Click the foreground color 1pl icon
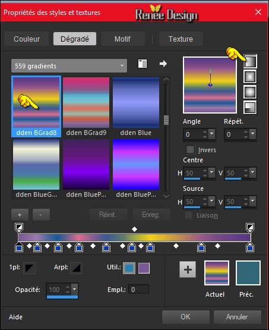The width and height of the screenshot is (269, 330). point(29,268)
